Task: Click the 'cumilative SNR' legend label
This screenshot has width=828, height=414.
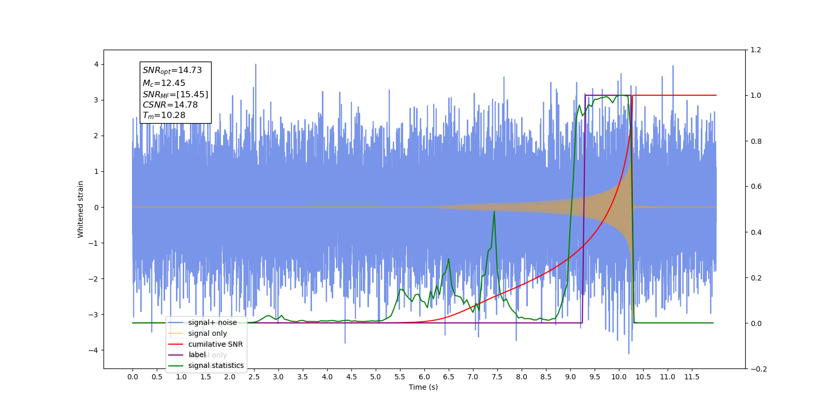Action: point(215,344)
